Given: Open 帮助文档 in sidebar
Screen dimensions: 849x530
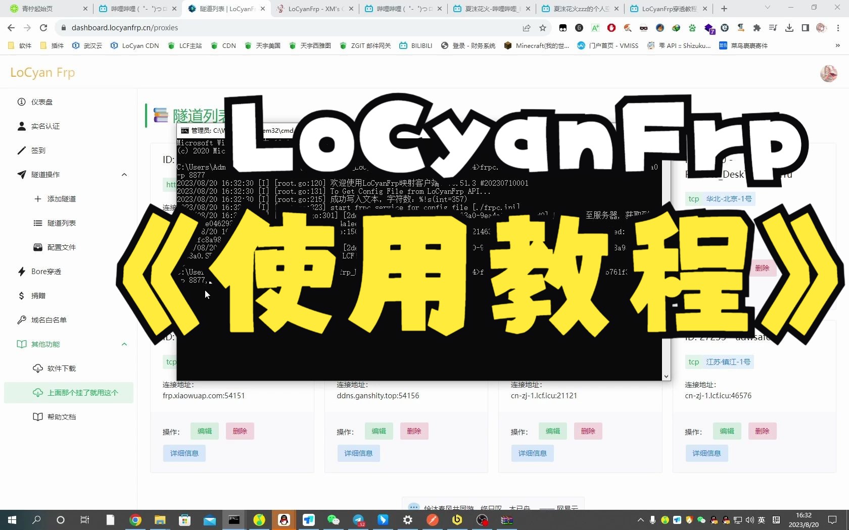Looking at the screenshot, I should [x=61, y=417].
